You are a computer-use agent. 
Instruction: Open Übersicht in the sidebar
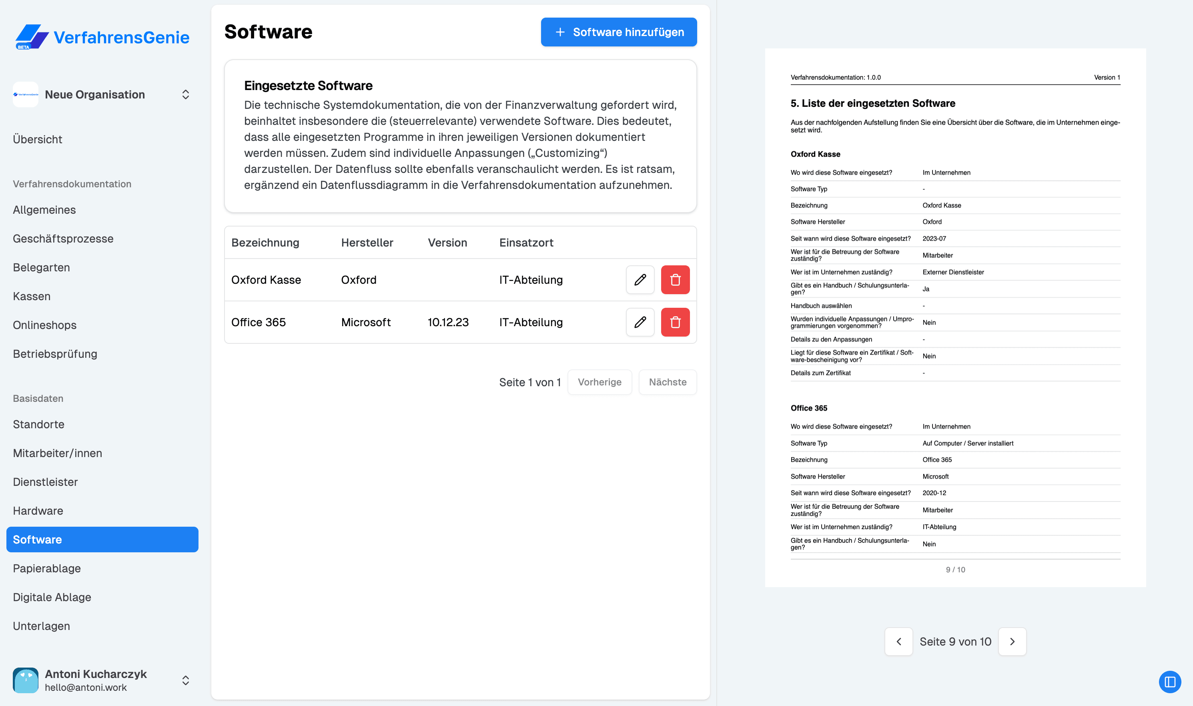pyautogui.click(x=38, y=139)
